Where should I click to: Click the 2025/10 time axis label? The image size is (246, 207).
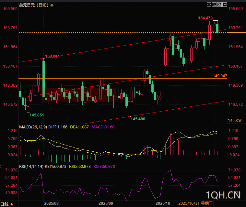(163, 203)
